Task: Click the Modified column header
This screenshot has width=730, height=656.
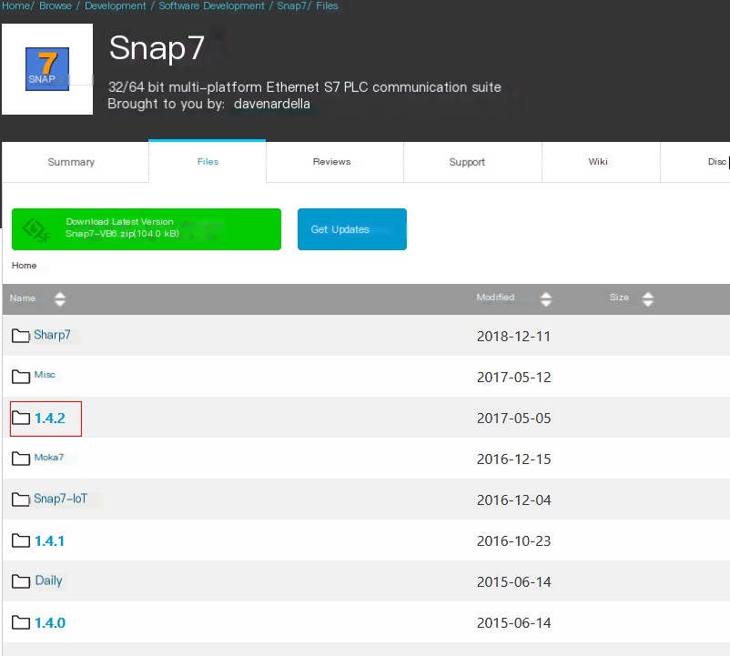Action: tap(495, 298)
